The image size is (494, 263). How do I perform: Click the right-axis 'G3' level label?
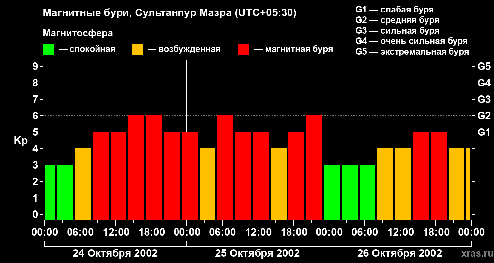[x=484, y=99]
